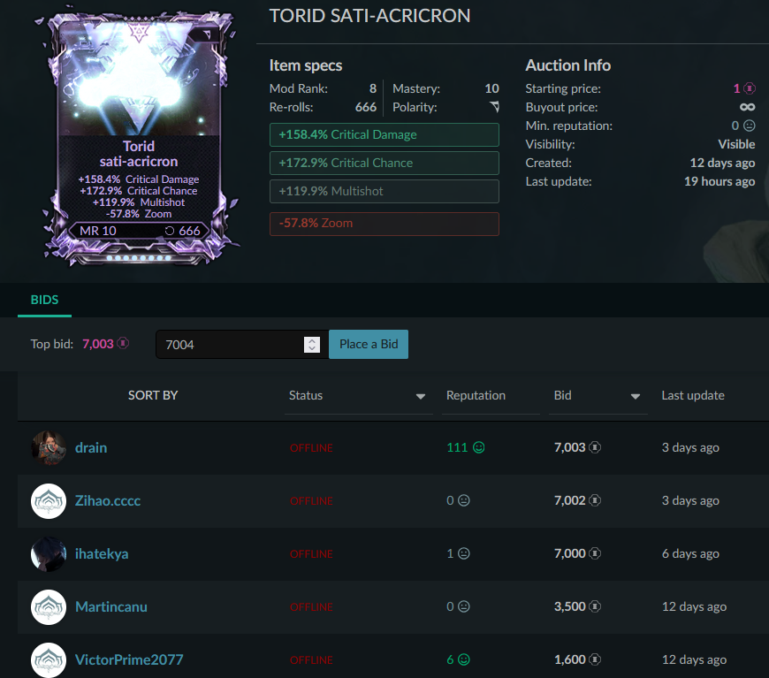This screenshot has width=769, height=678.
Task: Click the re-roll icon on the riven card
Action: point(169,231)
